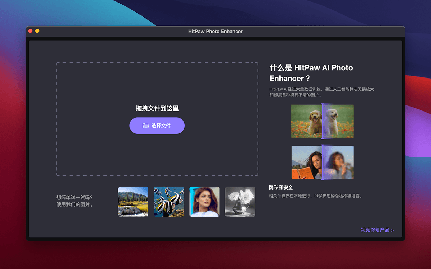This screenshot has height=269, width=431.
Task: Click the HitPaw Photo Enhancer window title
Action: (215, 32)
